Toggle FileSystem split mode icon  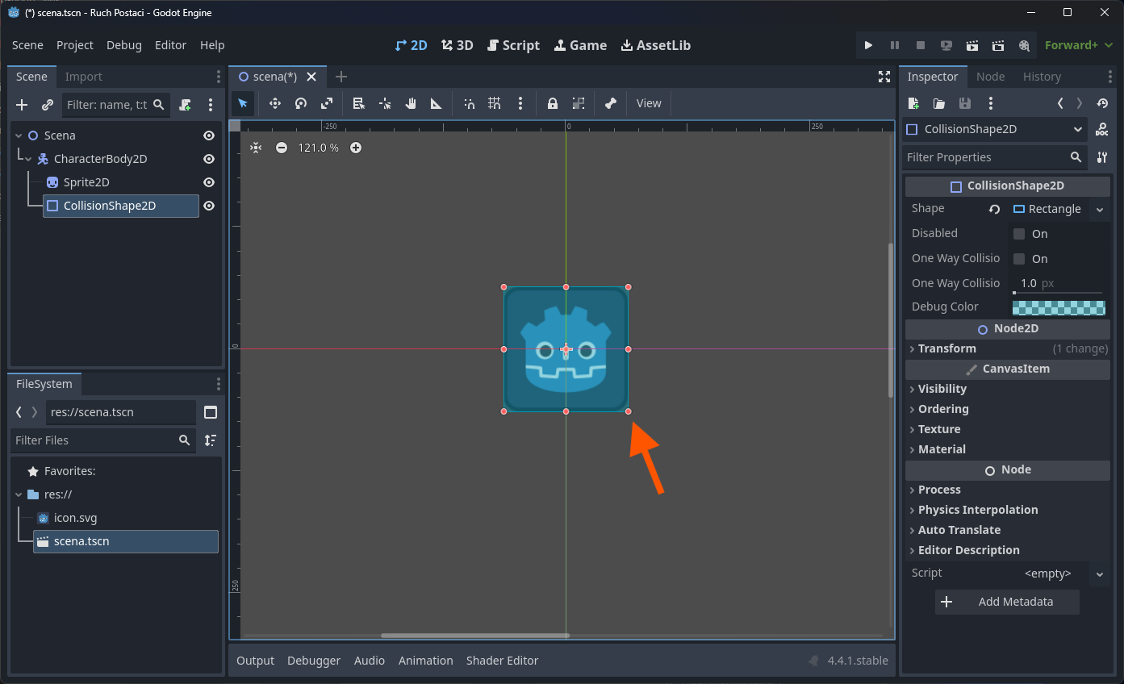click(211, 412)
